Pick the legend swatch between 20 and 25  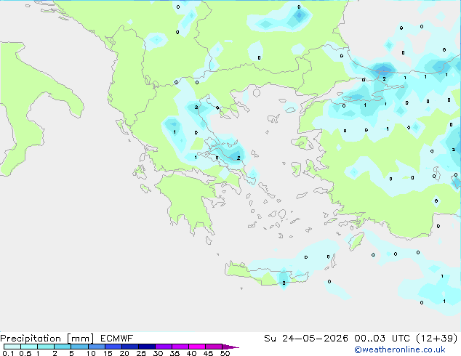130,347
